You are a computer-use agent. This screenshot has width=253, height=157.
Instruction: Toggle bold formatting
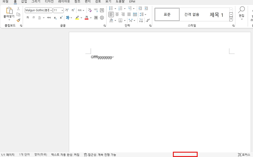tap(28, 18)
